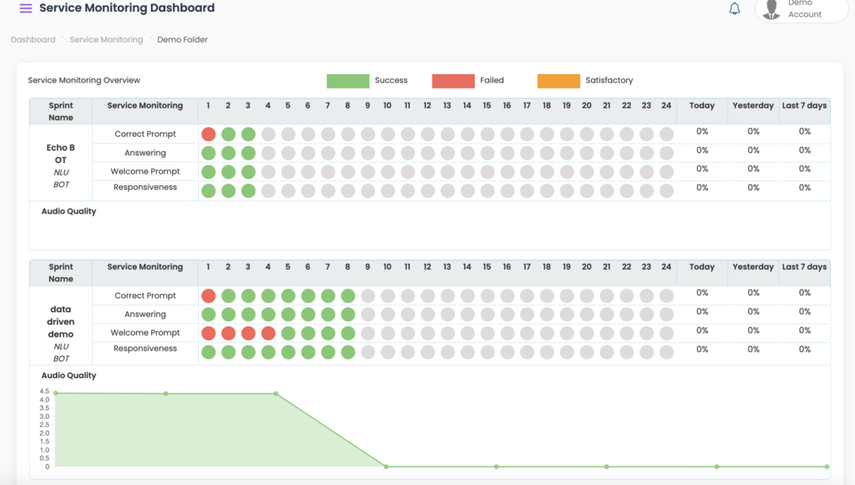Click the red Failed legend swatch
Image resolution: width=855 pixels, height=485 pixels.
pyautogui.click(x=453, y=81)
